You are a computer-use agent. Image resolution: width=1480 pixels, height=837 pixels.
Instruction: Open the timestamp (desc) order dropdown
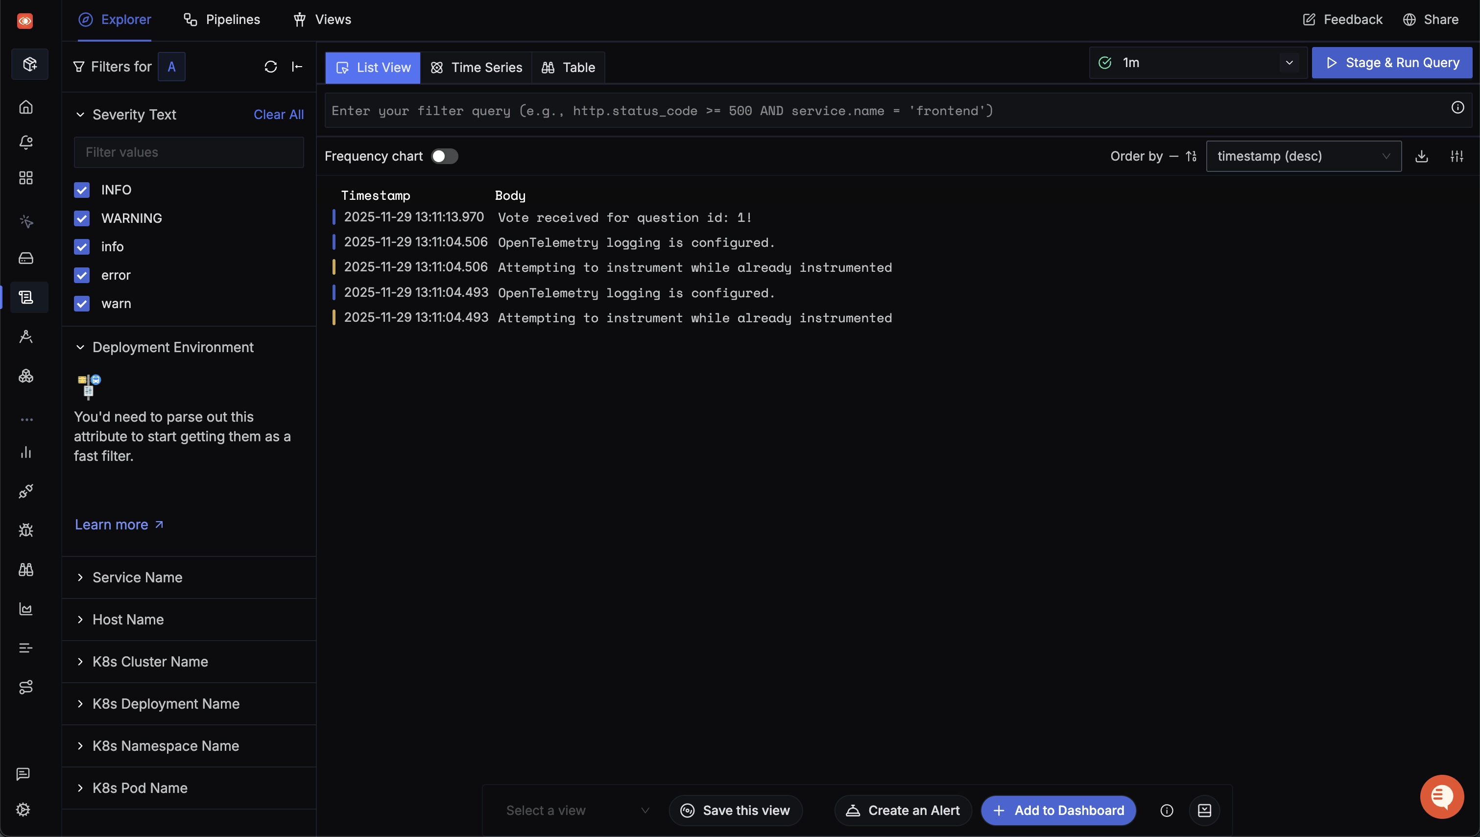[1303, 156]
